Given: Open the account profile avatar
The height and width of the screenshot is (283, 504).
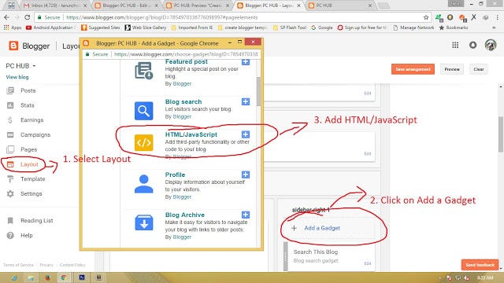Looking at the screenshot, I should pos(491,46).
